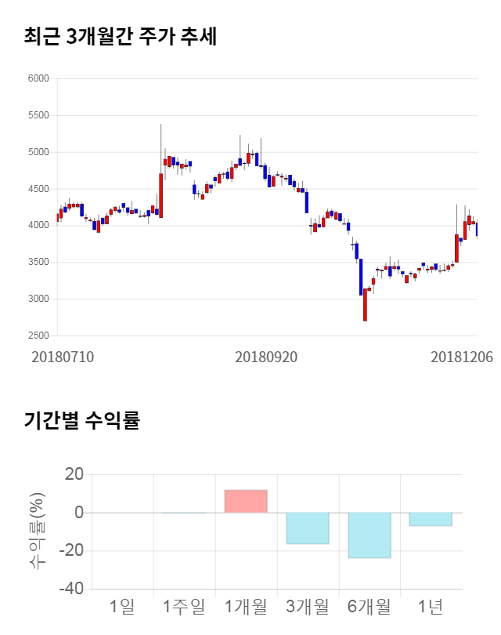Click the 1개월 period axis label
501x635 pixels.
coord(246,606)
